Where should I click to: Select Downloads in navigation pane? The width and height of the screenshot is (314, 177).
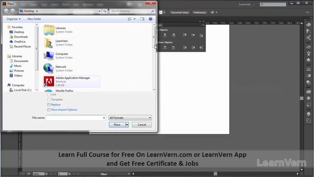point(19,37)
